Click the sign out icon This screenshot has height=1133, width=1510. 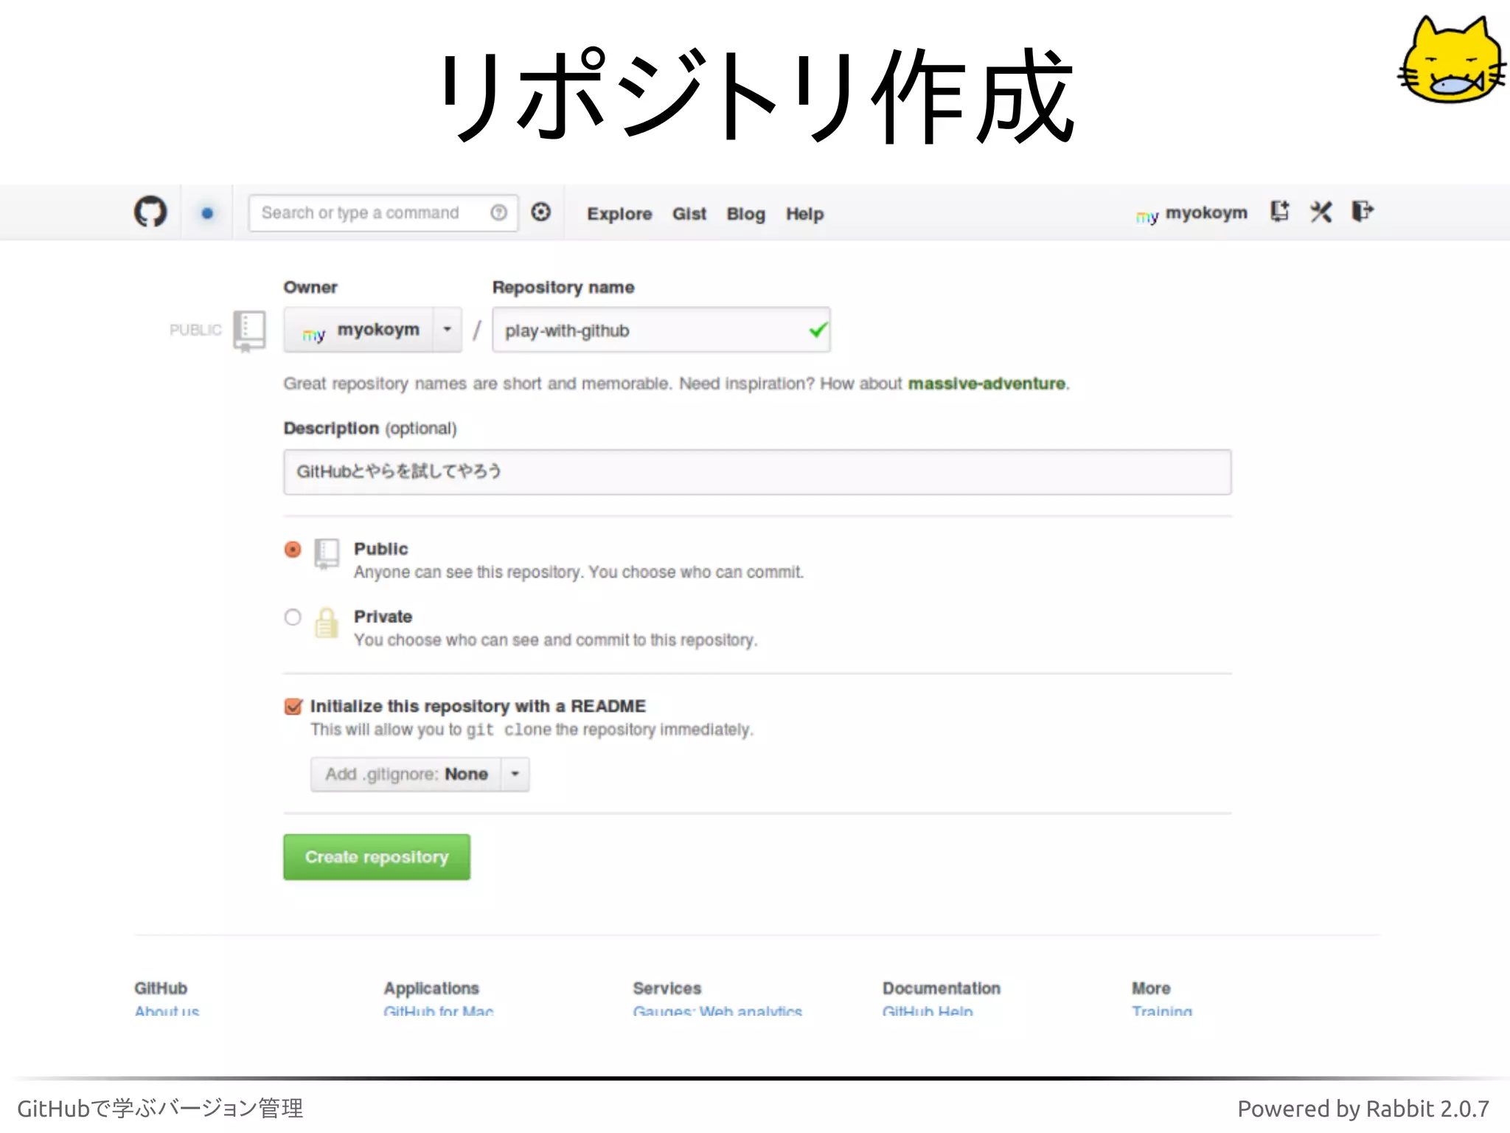click(x=1362, y=211)
